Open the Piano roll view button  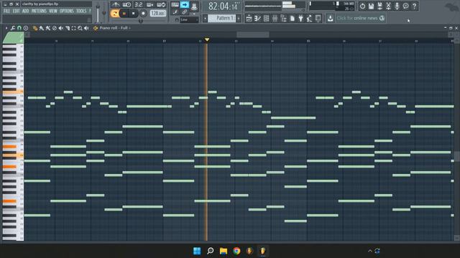tap(257, 19)
